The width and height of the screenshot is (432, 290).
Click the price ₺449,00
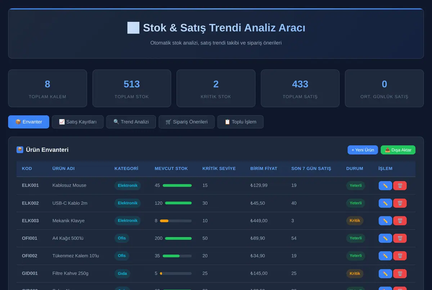259,221
